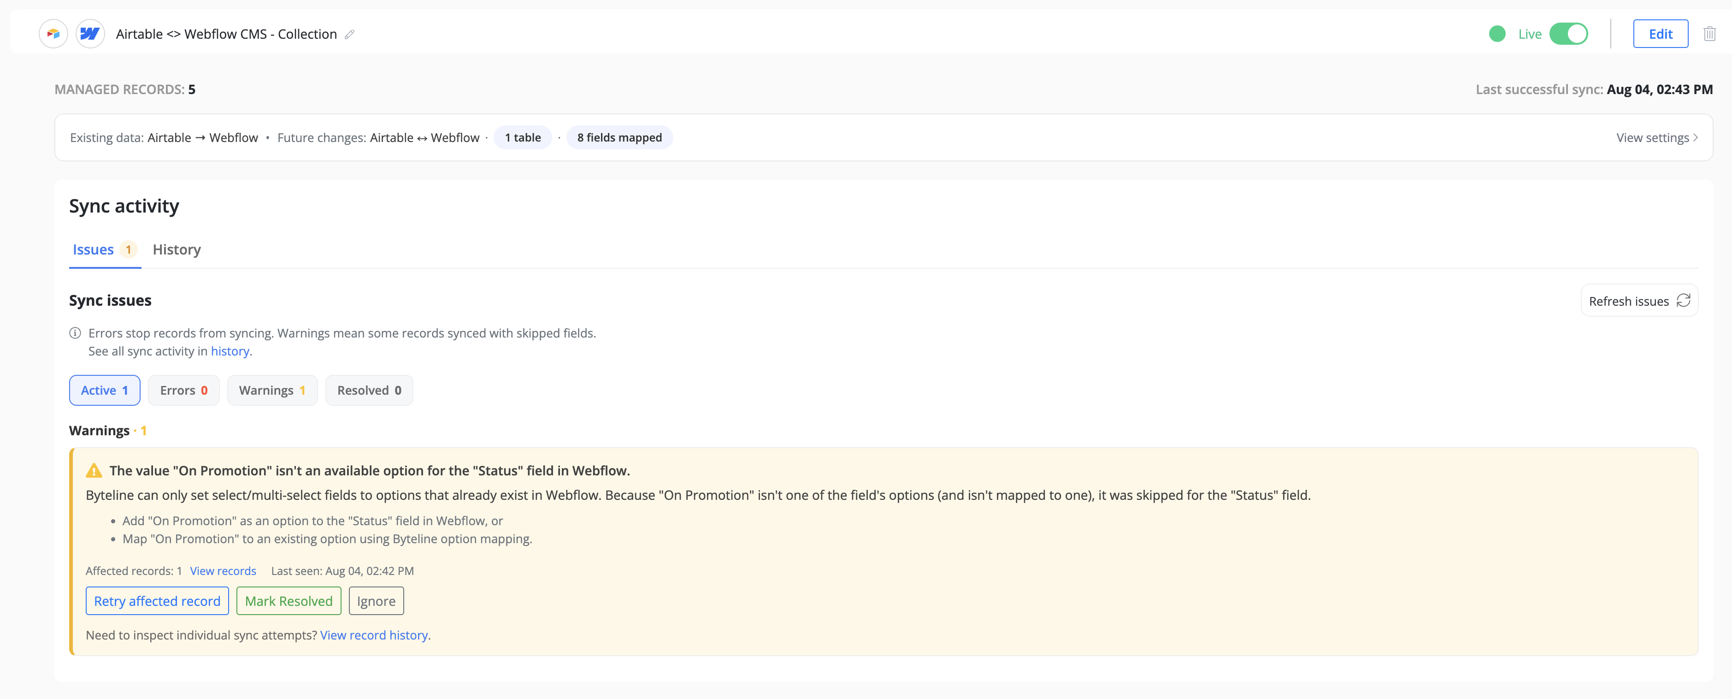Expand View settings chevron
Image resolution: width=1732 pixels, height=699 pixels.
click(1695, 137)
